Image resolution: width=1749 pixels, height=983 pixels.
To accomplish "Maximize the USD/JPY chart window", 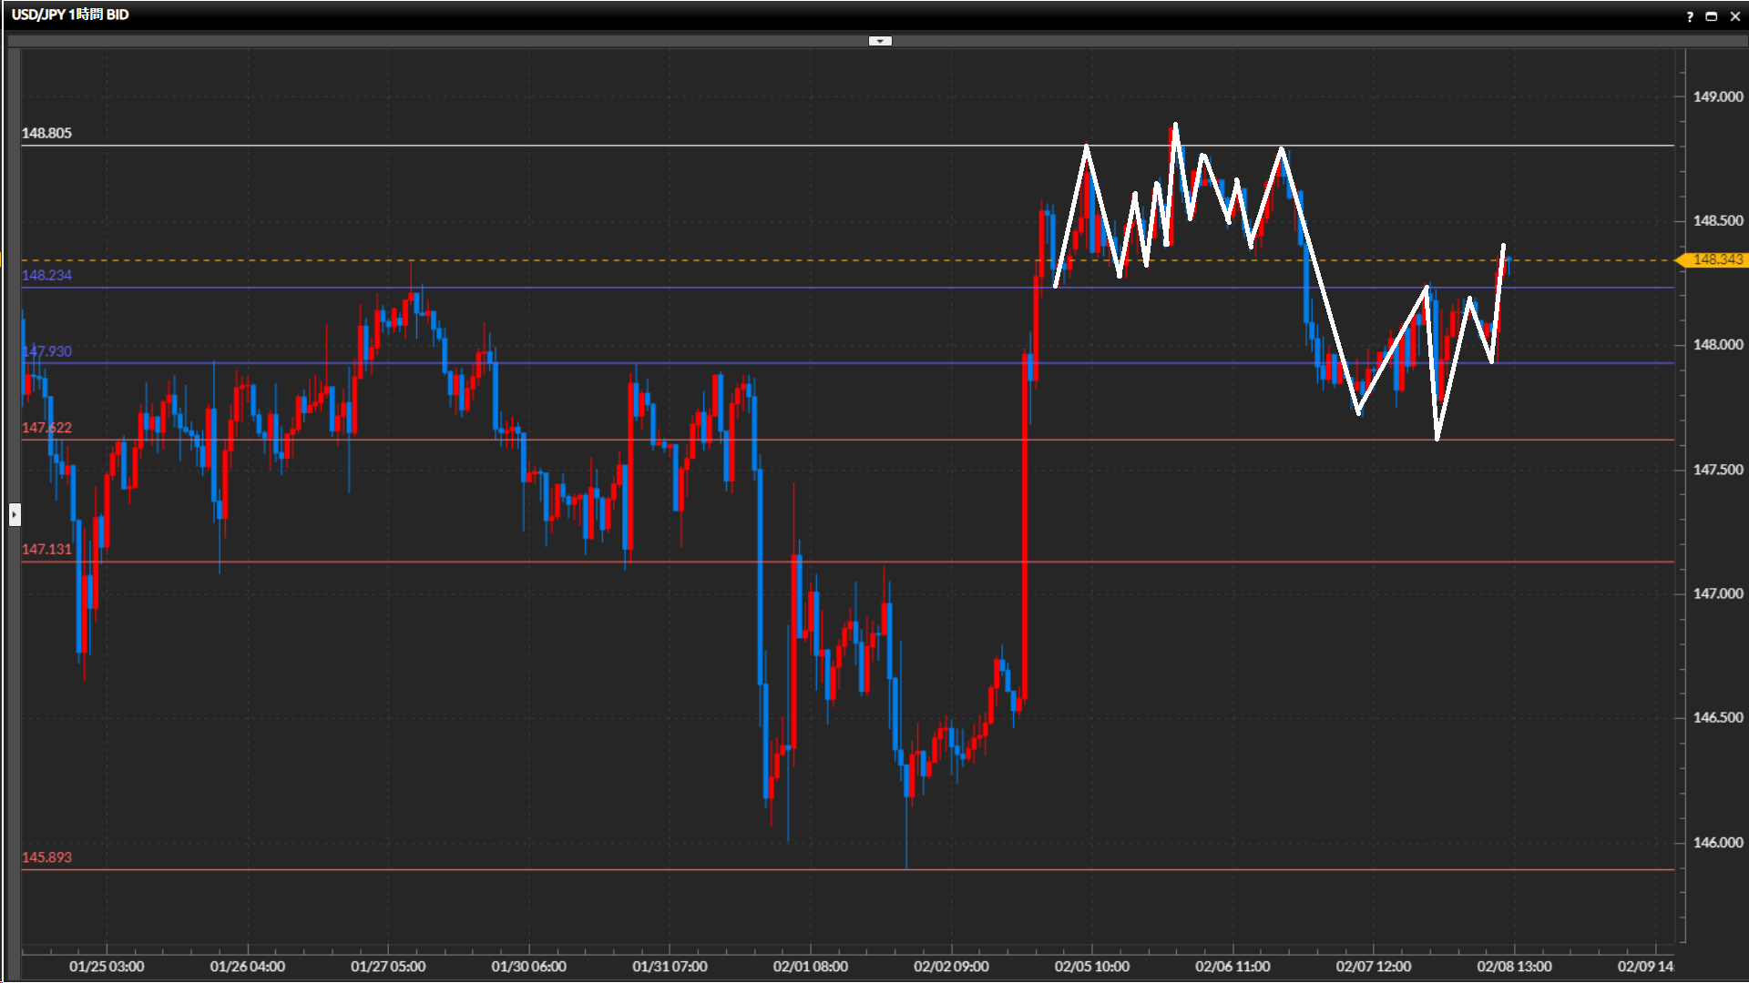I will 1712,16.
